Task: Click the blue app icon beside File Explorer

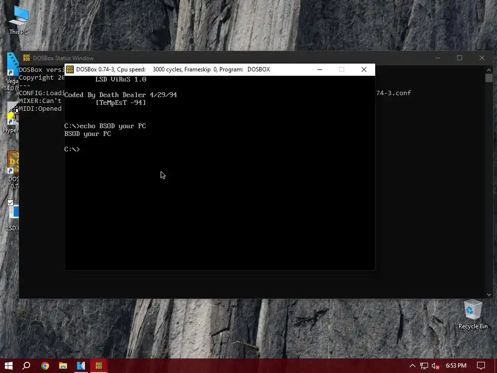Action: pyautogui.click(x=81, y=366)
